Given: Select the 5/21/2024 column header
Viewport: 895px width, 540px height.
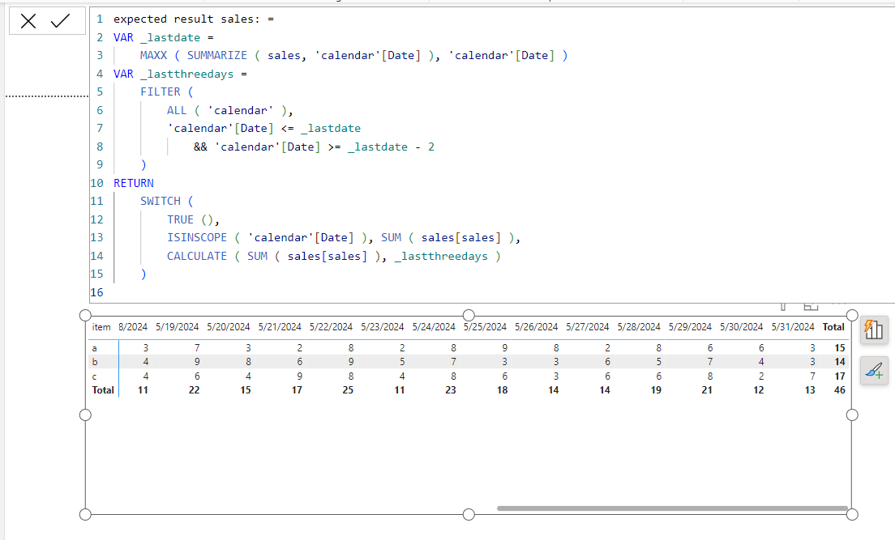Looking at the screenshot, I should coord(280,327).
